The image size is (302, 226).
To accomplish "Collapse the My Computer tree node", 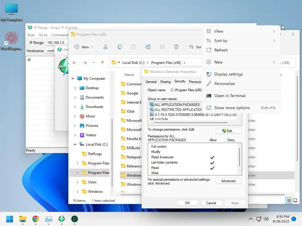I will [x=73, y=78].
